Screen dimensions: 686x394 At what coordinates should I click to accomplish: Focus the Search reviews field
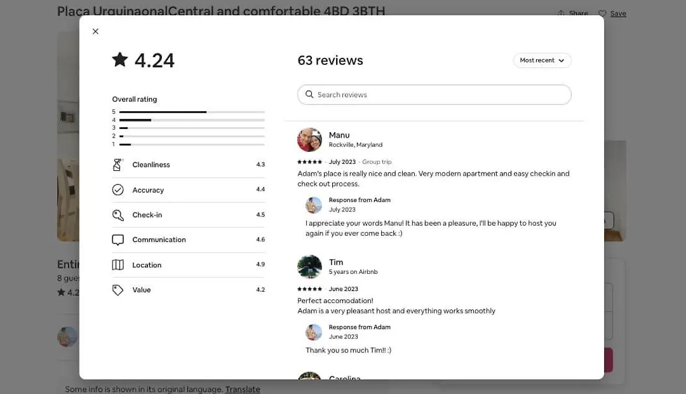click(x=434, y=95)
